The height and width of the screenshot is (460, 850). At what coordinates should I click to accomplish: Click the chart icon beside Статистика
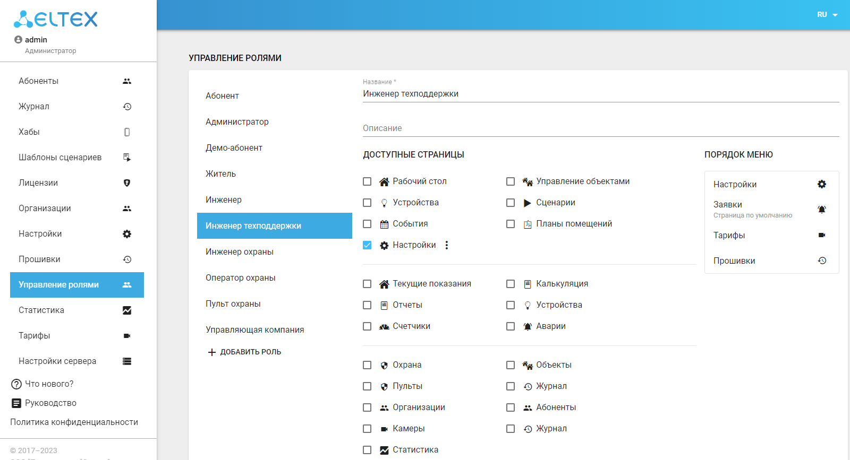(x=127, y=310)
